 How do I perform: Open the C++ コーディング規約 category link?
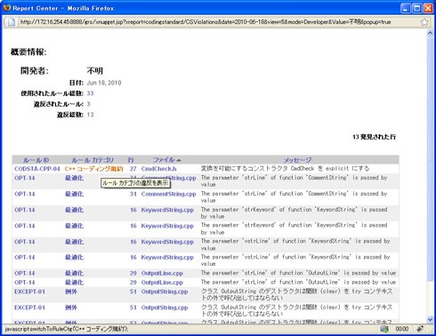pos(93,169)
